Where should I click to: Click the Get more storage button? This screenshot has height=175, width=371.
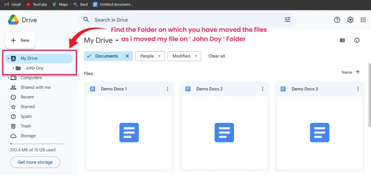coord(35,162)
